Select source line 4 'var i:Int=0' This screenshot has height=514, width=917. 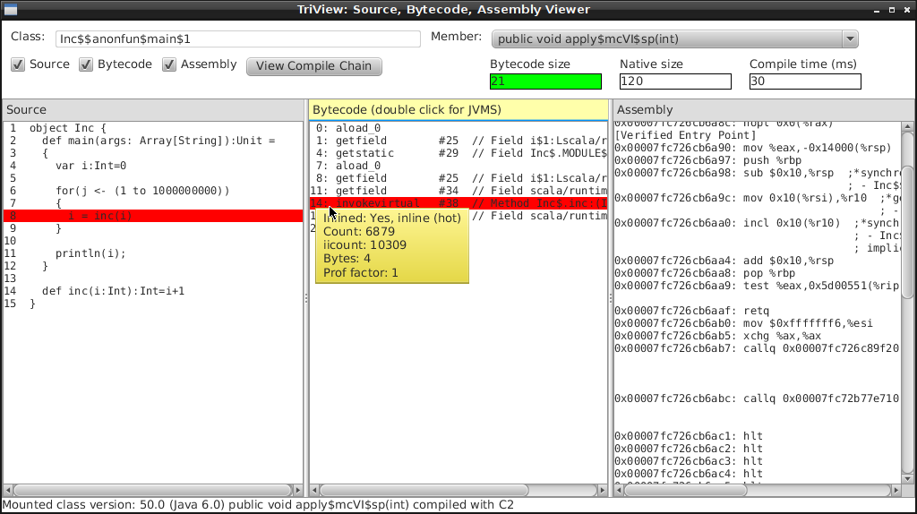coord(153,166)
